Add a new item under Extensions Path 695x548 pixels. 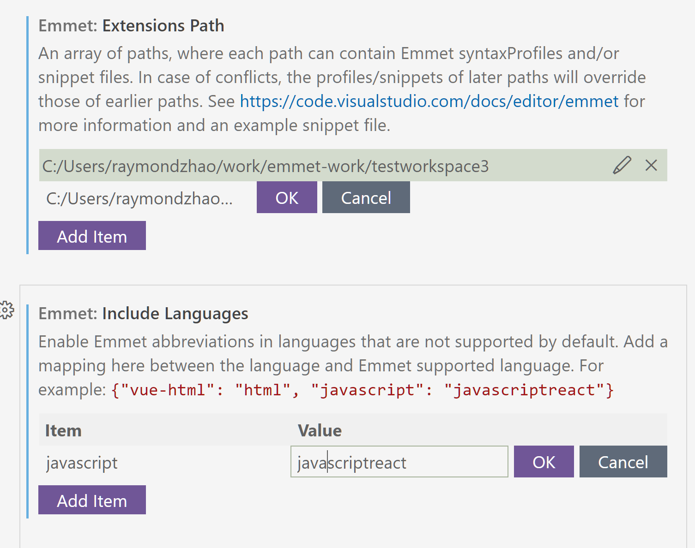click(x=91, y=236)
